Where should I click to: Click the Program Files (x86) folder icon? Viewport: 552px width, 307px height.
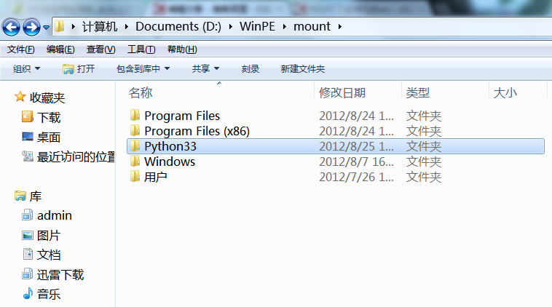click(135, 131)
